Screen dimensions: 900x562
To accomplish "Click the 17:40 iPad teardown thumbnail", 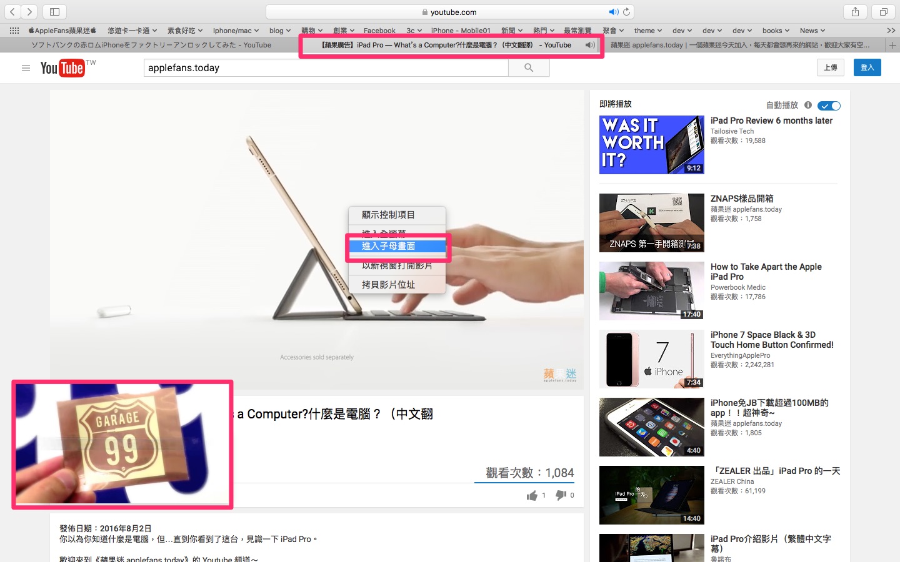I will click(652, 291).
